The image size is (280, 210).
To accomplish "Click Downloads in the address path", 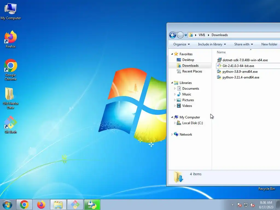I will tap(220, 35).
